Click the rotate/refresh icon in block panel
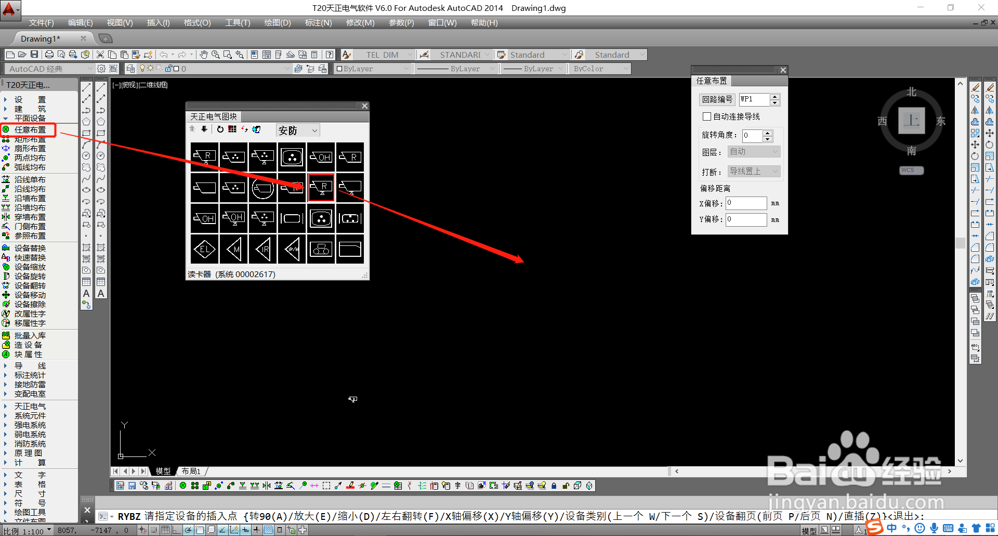Image resolution: width=998 pixels, height=536 pixels. tap(220, 129)
